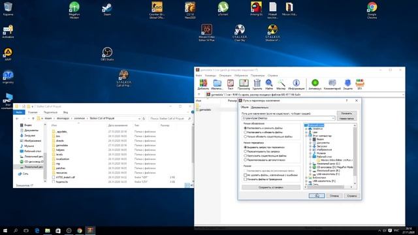Open Google Chrome desktop shortcut
Viewport: 418px width, 235px height.
coord(372,10)
